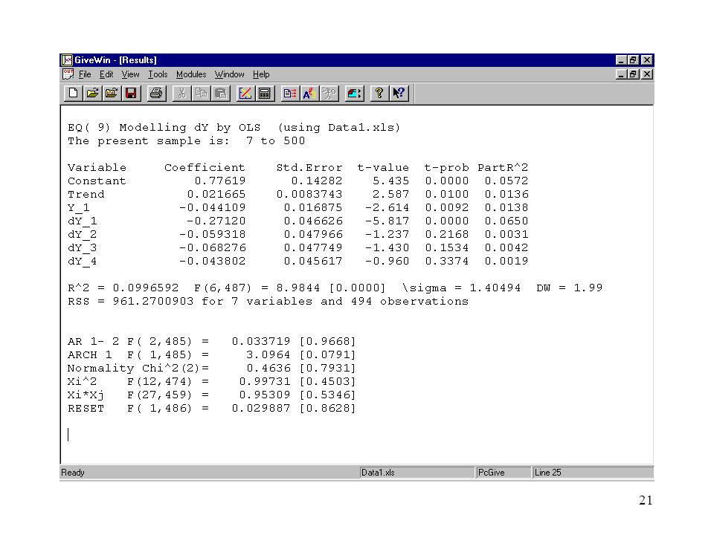
Task: Open the Calculator icon
Action: [265, 94]
